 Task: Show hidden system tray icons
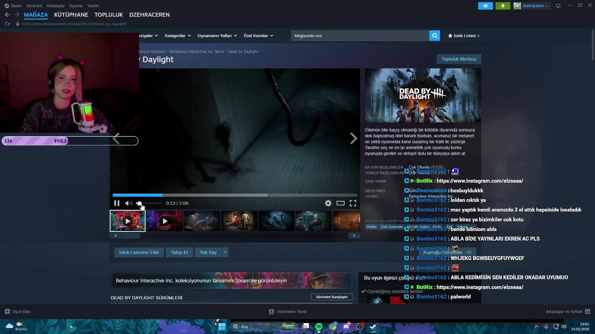click(536, 327)
